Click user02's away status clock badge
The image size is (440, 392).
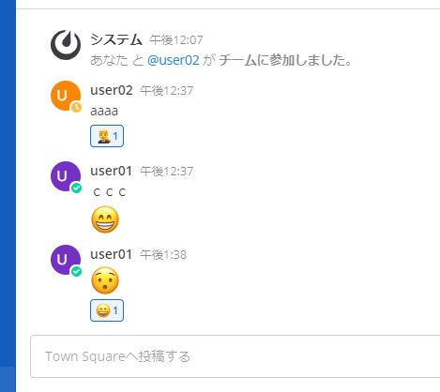pyautogui.click(x=76, y=107)
